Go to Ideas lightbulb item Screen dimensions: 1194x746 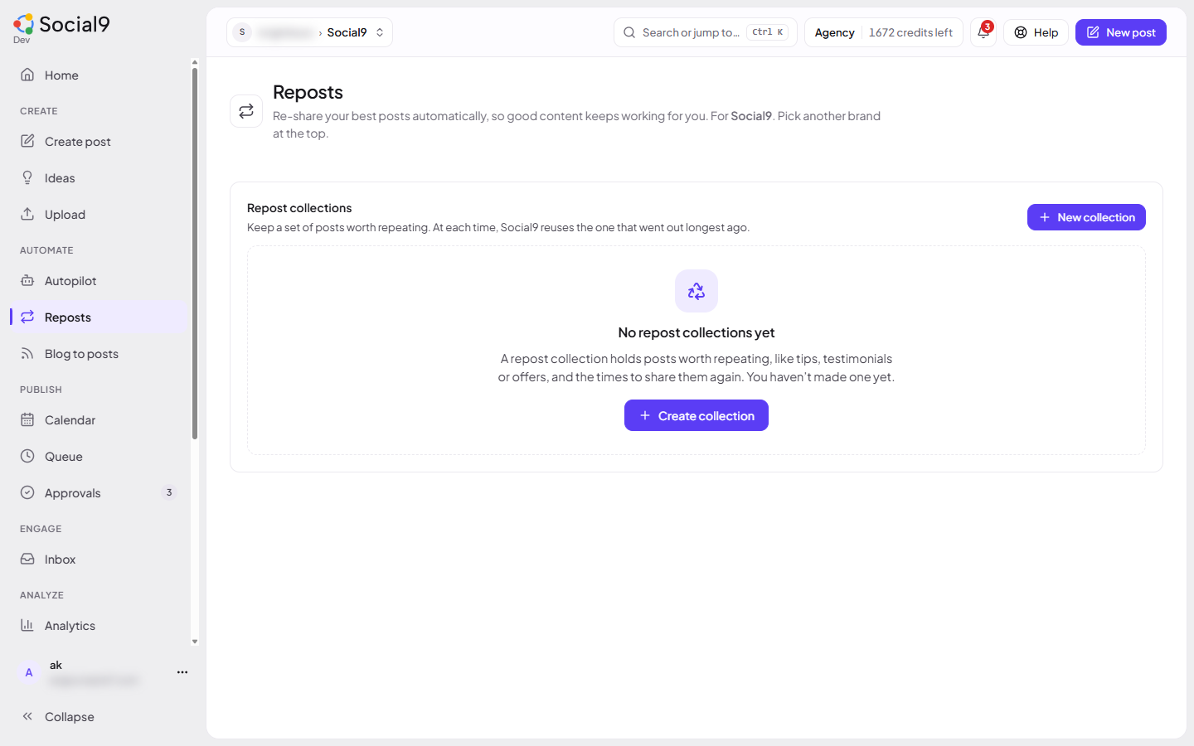(x=99, y=178)
